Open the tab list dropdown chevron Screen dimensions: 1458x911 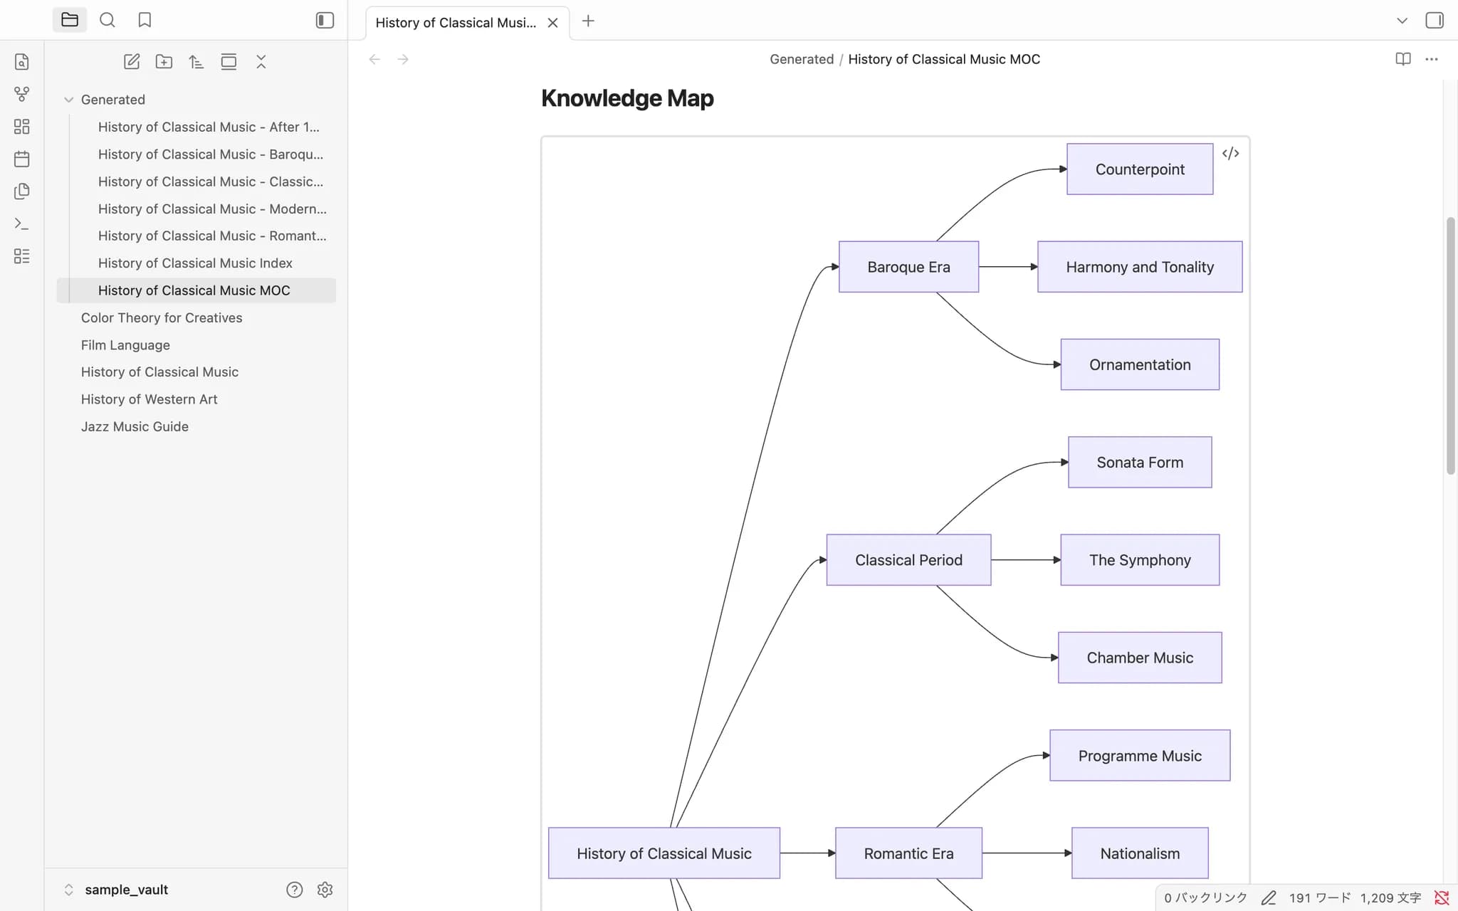1402,21
